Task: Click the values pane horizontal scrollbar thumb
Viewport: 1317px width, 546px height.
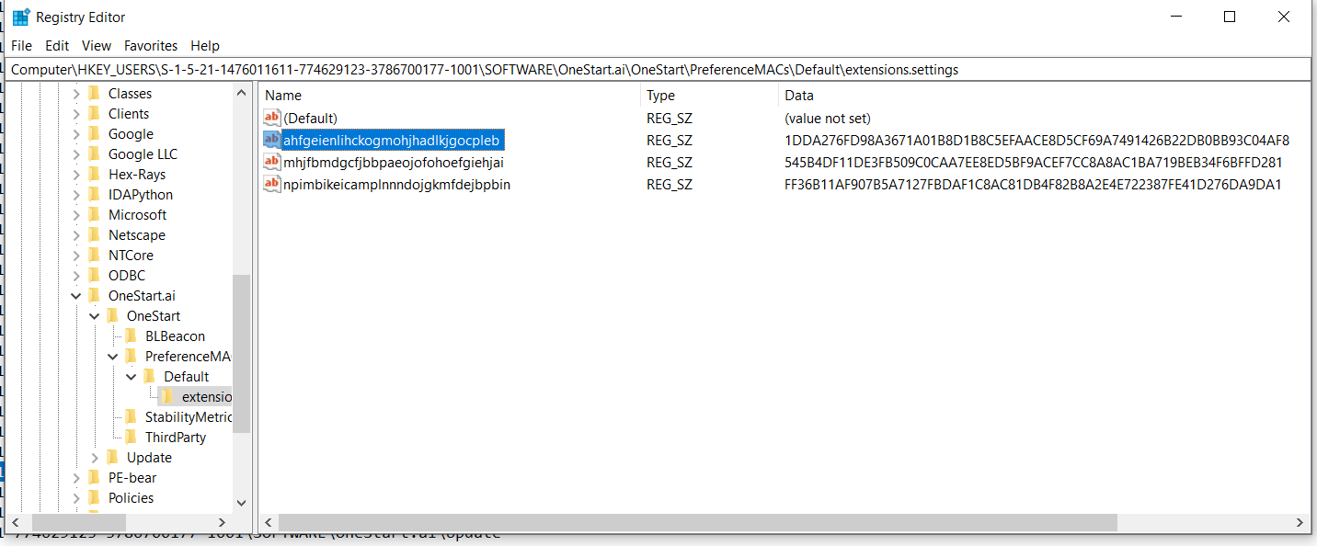Action: click(698, 522)
